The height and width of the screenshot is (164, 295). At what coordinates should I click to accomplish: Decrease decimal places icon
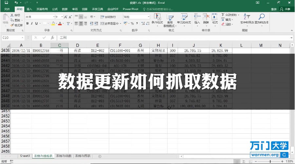(148, 24)
